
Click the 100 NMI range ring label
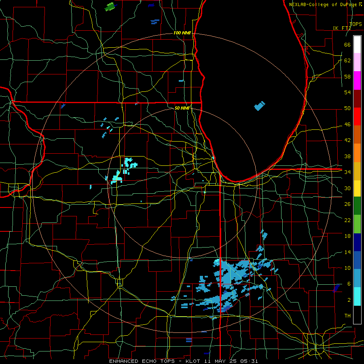(182, 33)
